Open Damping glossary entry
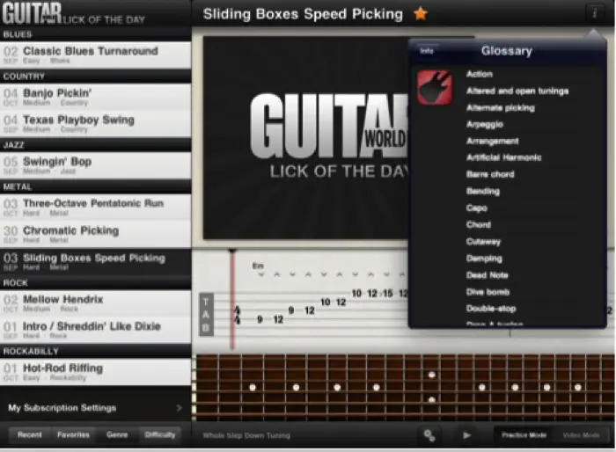This screenshot has width=616, height=452. coord(484,259)
